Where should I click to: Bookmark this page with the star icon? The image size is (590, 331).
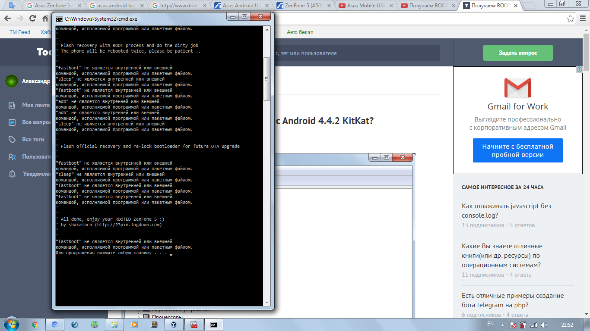(571, 19)
